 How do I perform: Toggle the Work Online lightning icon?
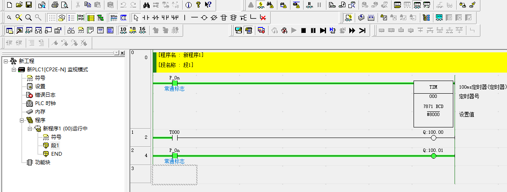coord(261,5)
